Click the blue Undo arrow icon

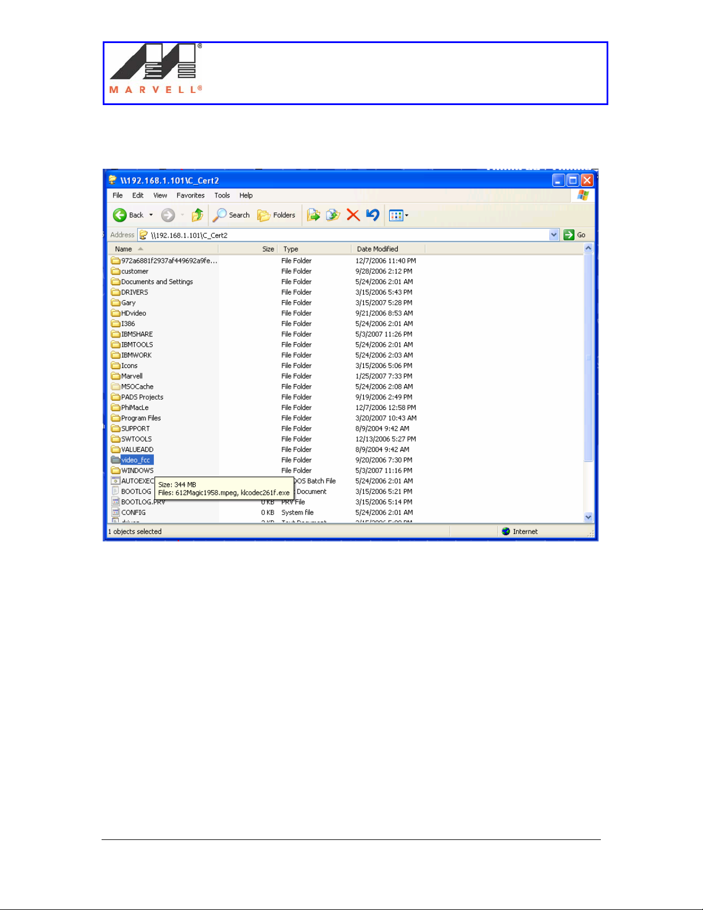[x=372, y=215]
